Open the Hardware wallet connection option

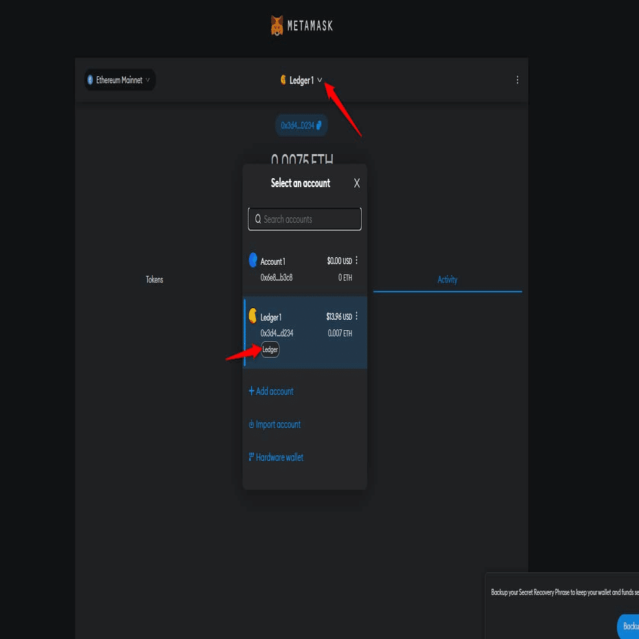click(x=276, y=457)
